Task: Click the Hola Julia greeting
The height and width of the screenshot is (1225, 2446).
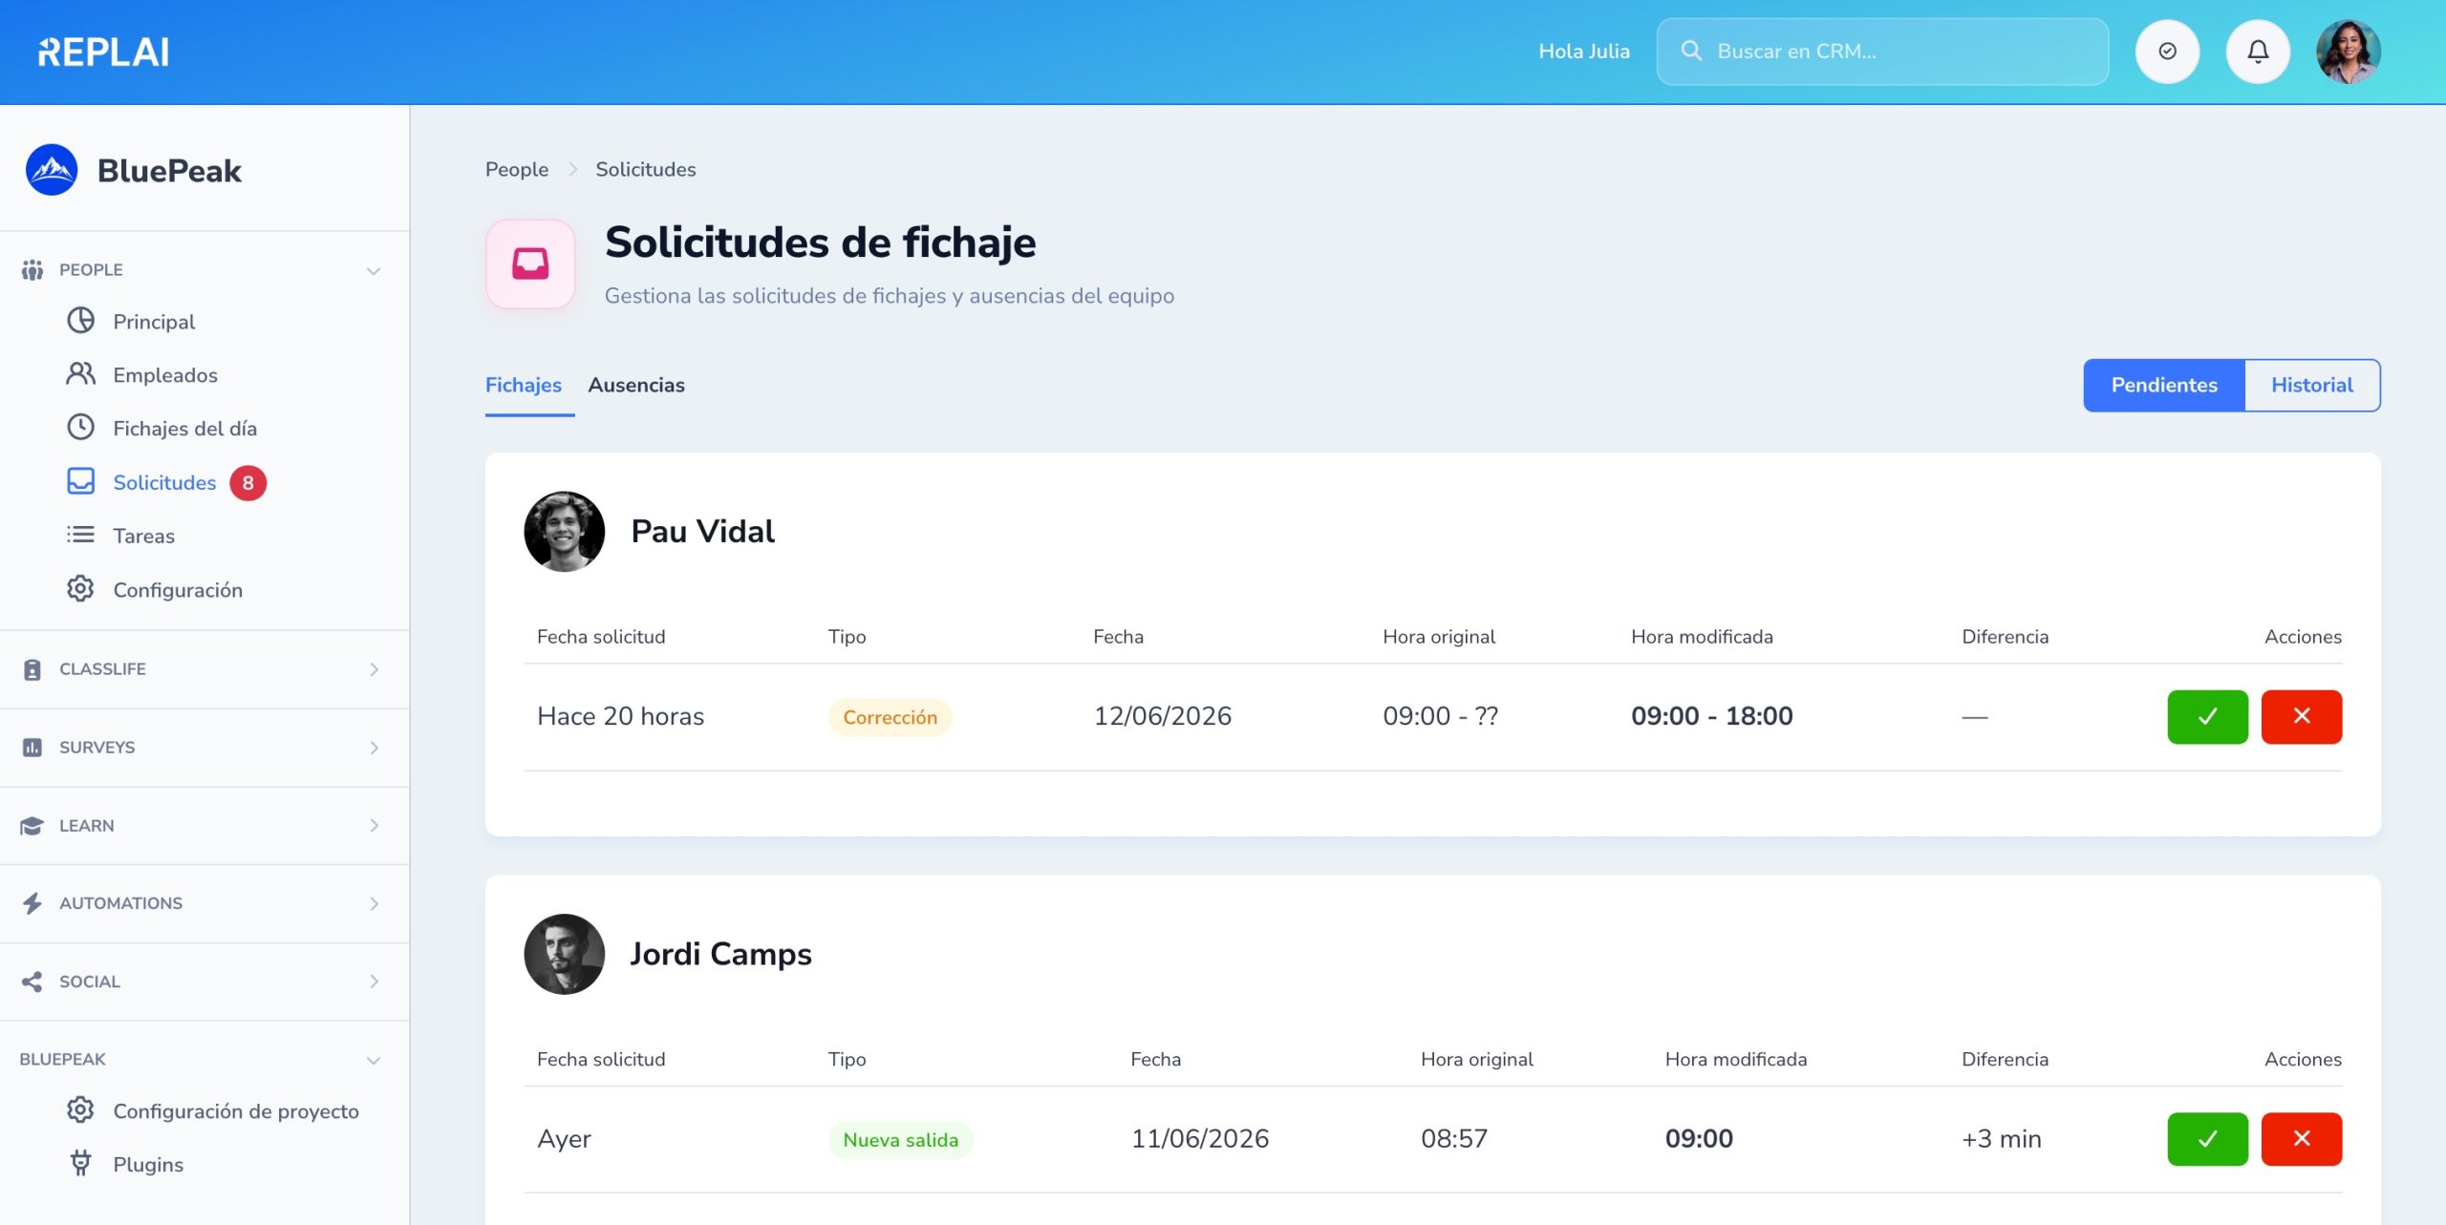Action: 1583,52
